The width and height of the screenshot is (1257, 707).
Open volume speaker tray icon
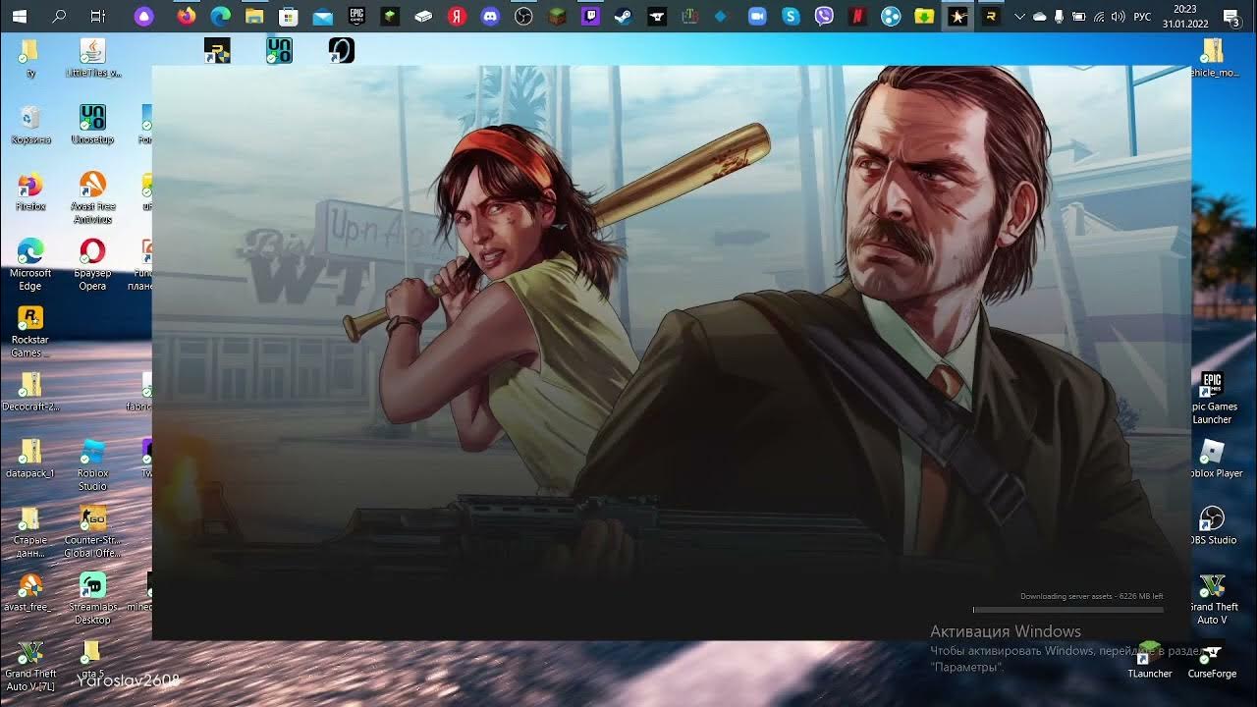1117,17
